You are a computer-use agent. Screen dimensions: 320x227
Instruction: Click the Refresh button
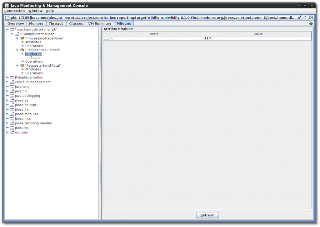(x=207, y=215)
